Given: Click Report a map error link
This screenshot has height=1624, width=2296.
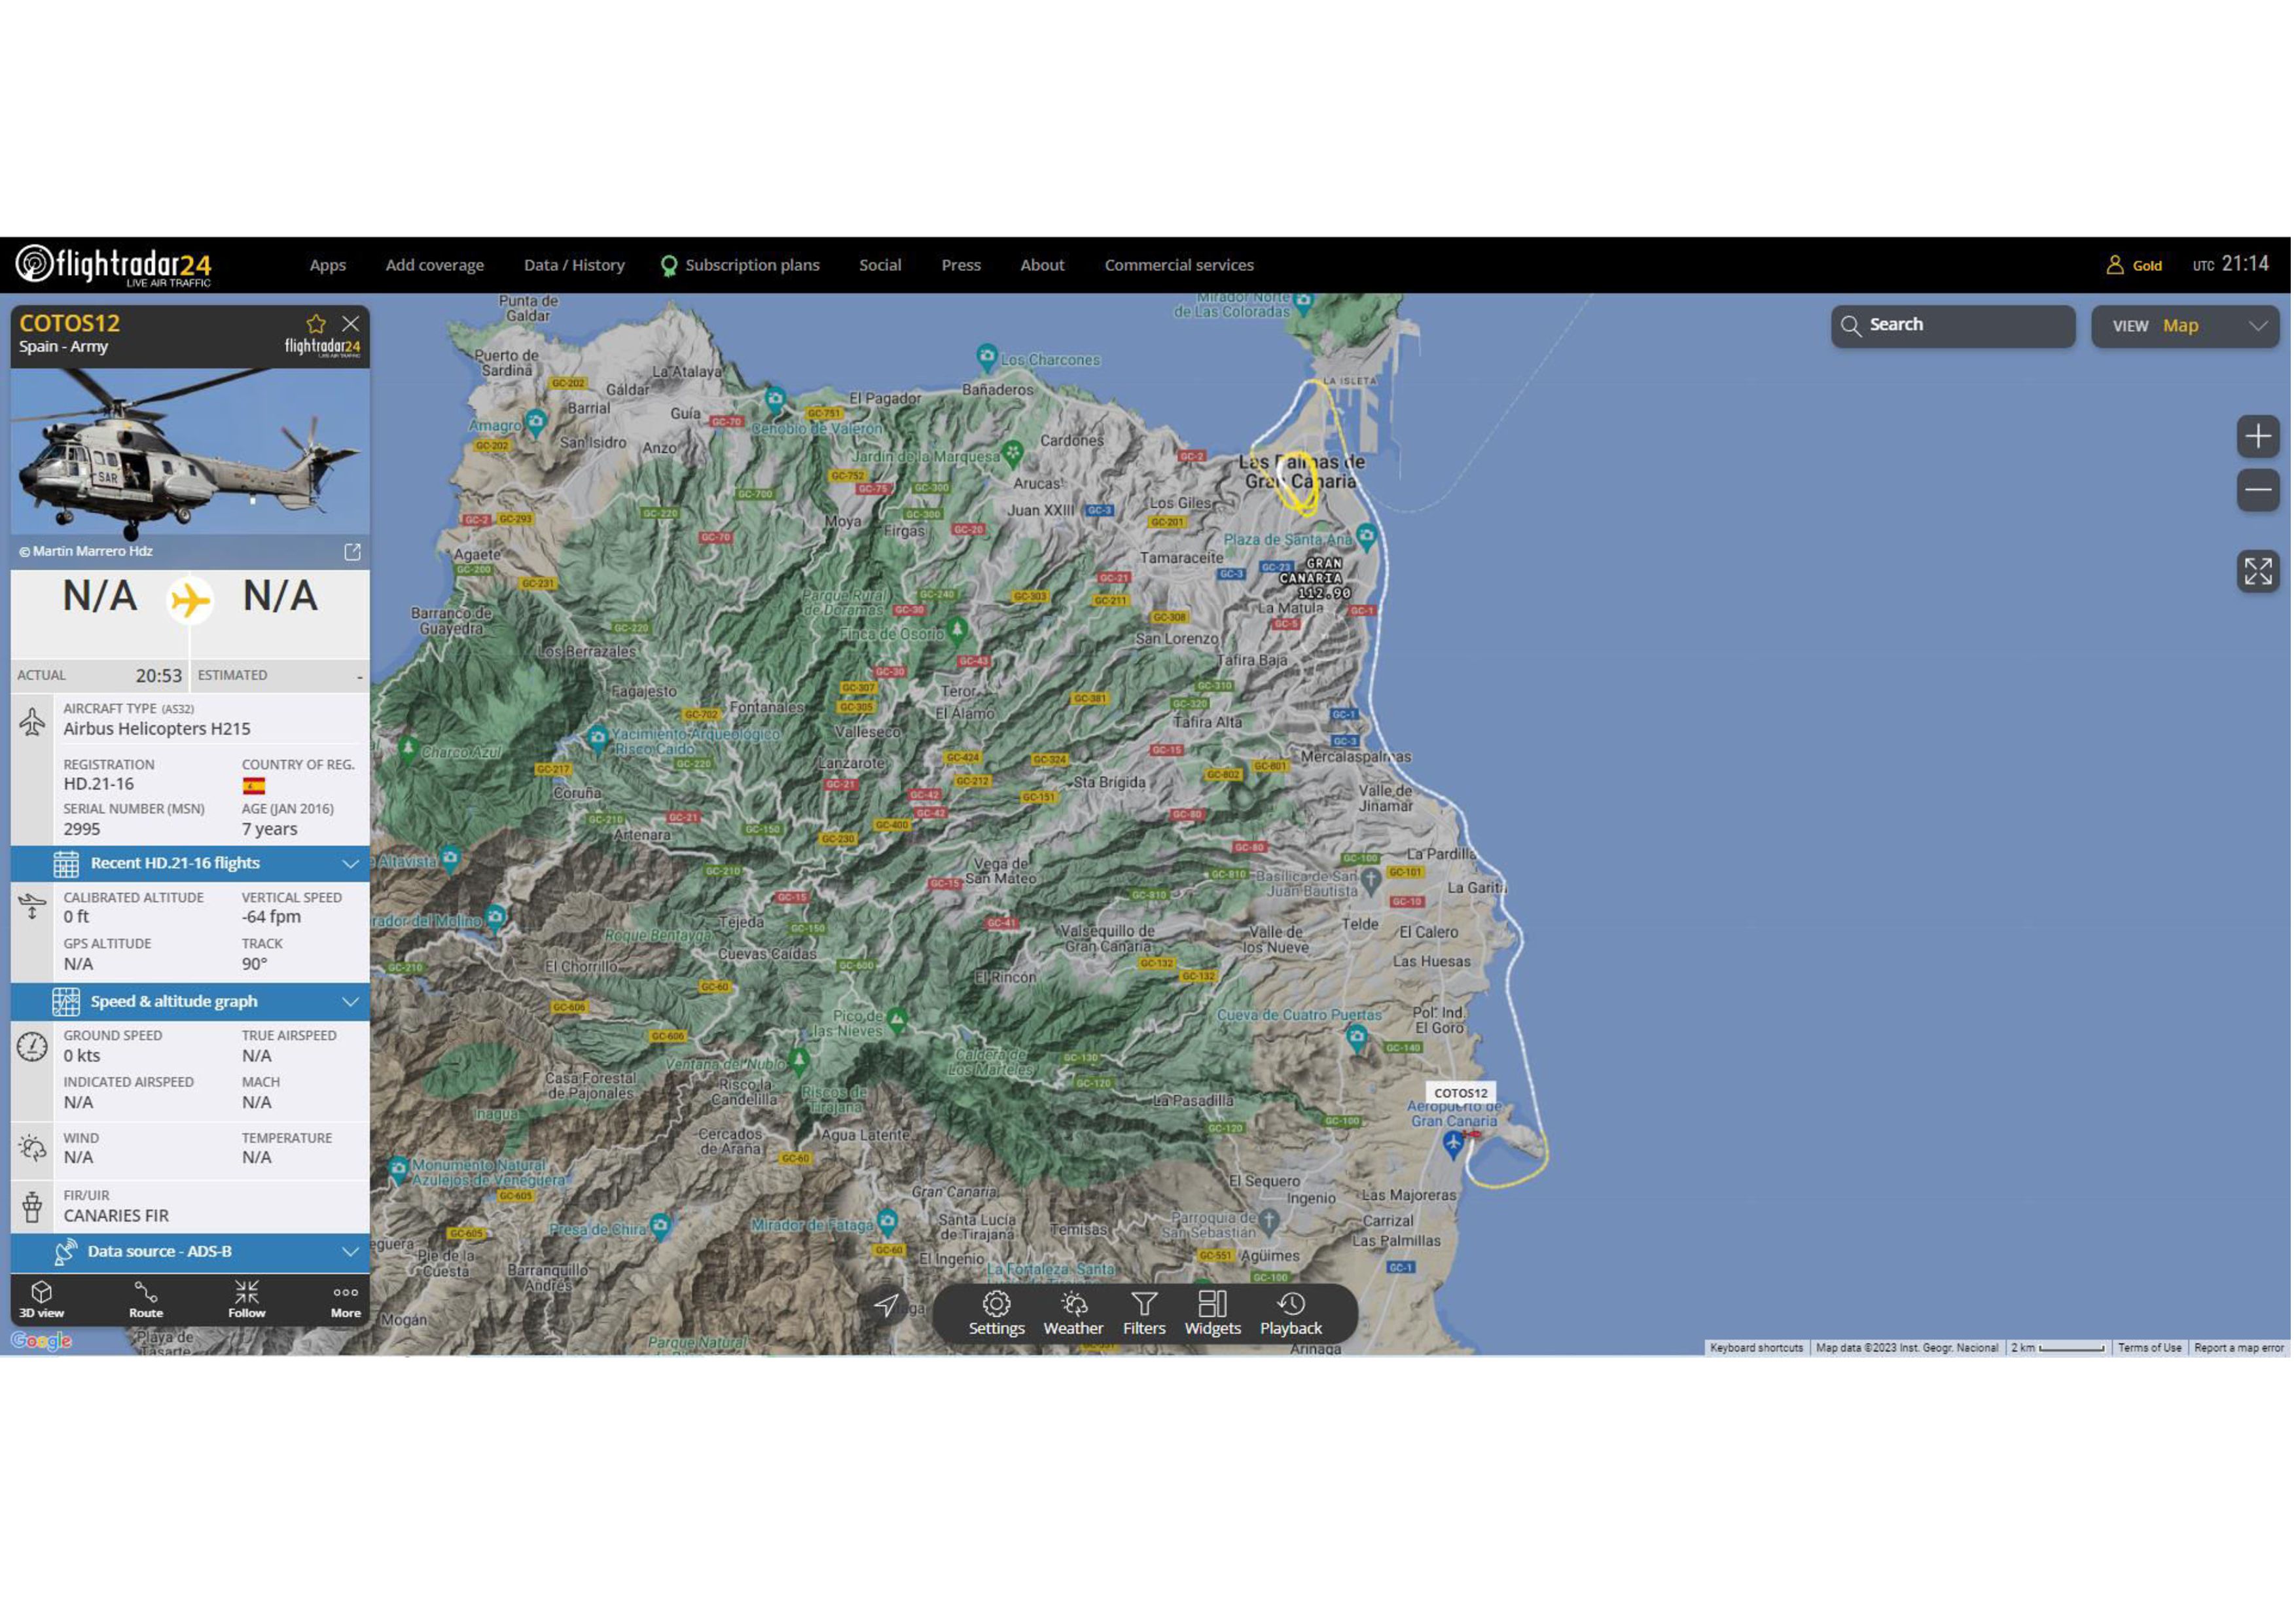Looking at the screenshot, I should click(2238, 1348).
